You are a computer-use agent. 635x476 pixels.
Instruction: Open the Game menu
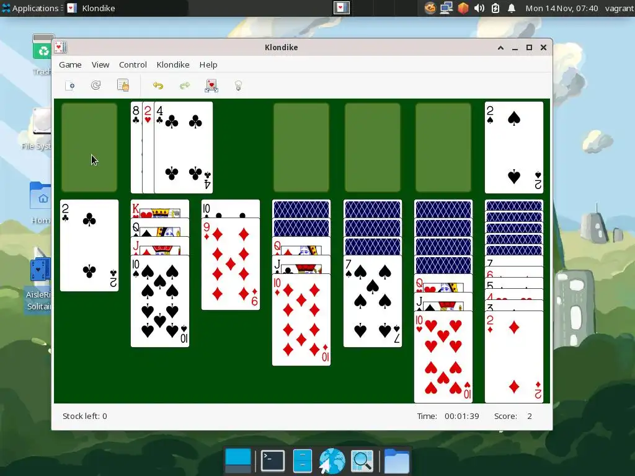[x=70, y=64]
